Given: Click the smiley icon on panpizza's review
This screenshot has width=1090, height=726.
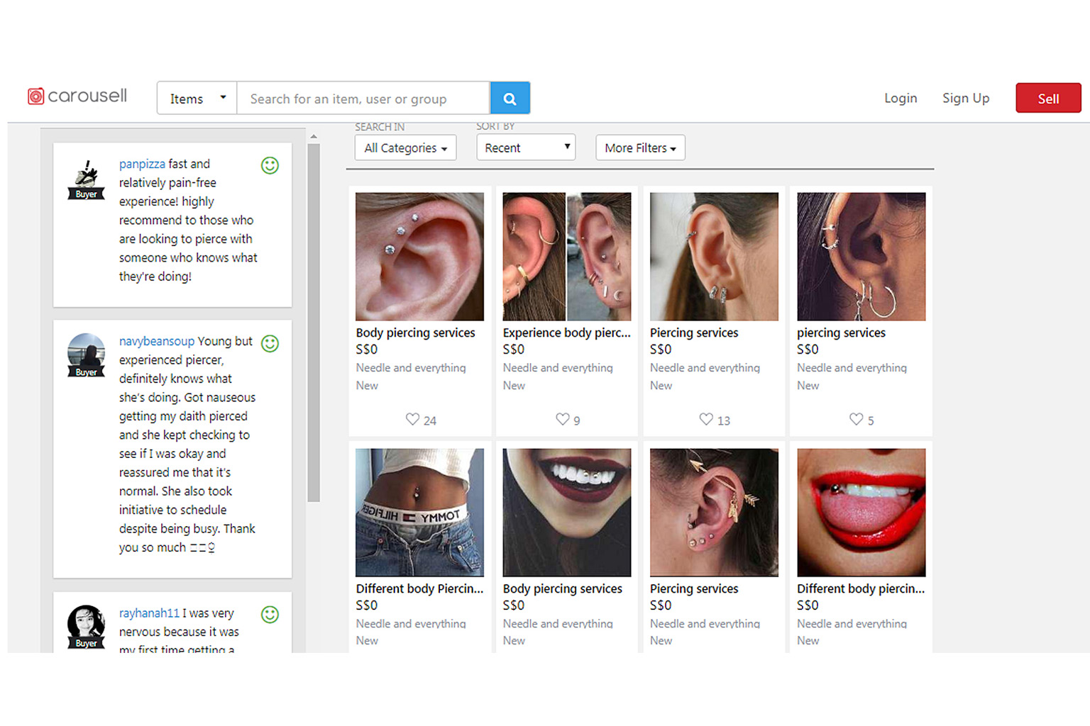Looking at the screenshot, I should 270,165.
